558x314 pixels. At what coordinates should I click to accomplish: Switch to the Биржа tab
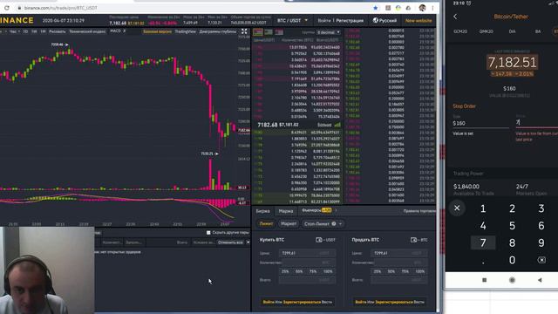[x=262, y=211]
